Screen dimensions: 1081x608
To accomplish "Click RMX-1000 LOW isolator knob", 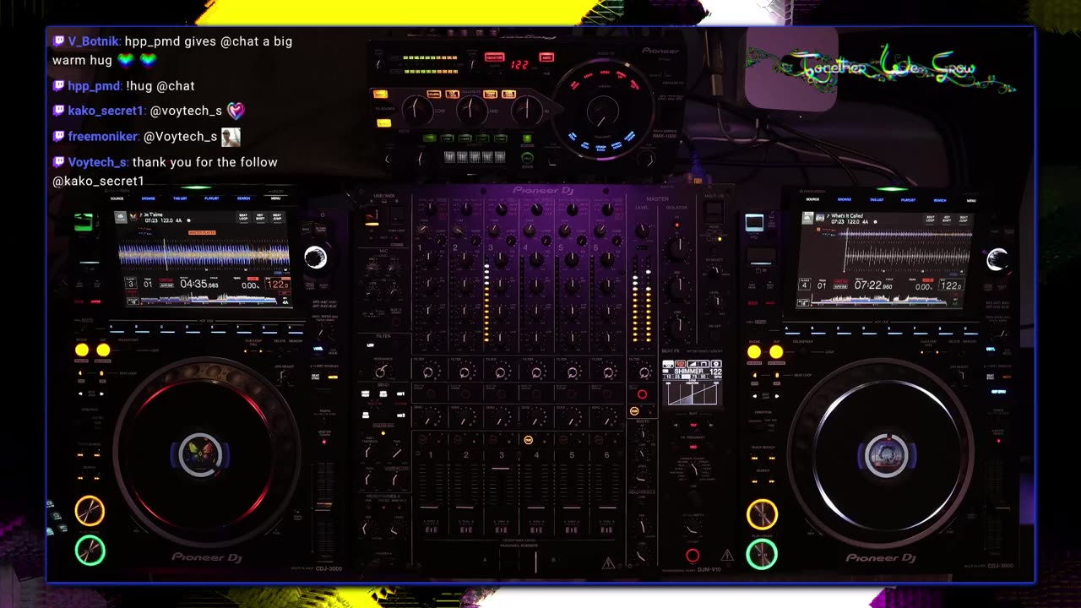I will [x=416, y=109].
